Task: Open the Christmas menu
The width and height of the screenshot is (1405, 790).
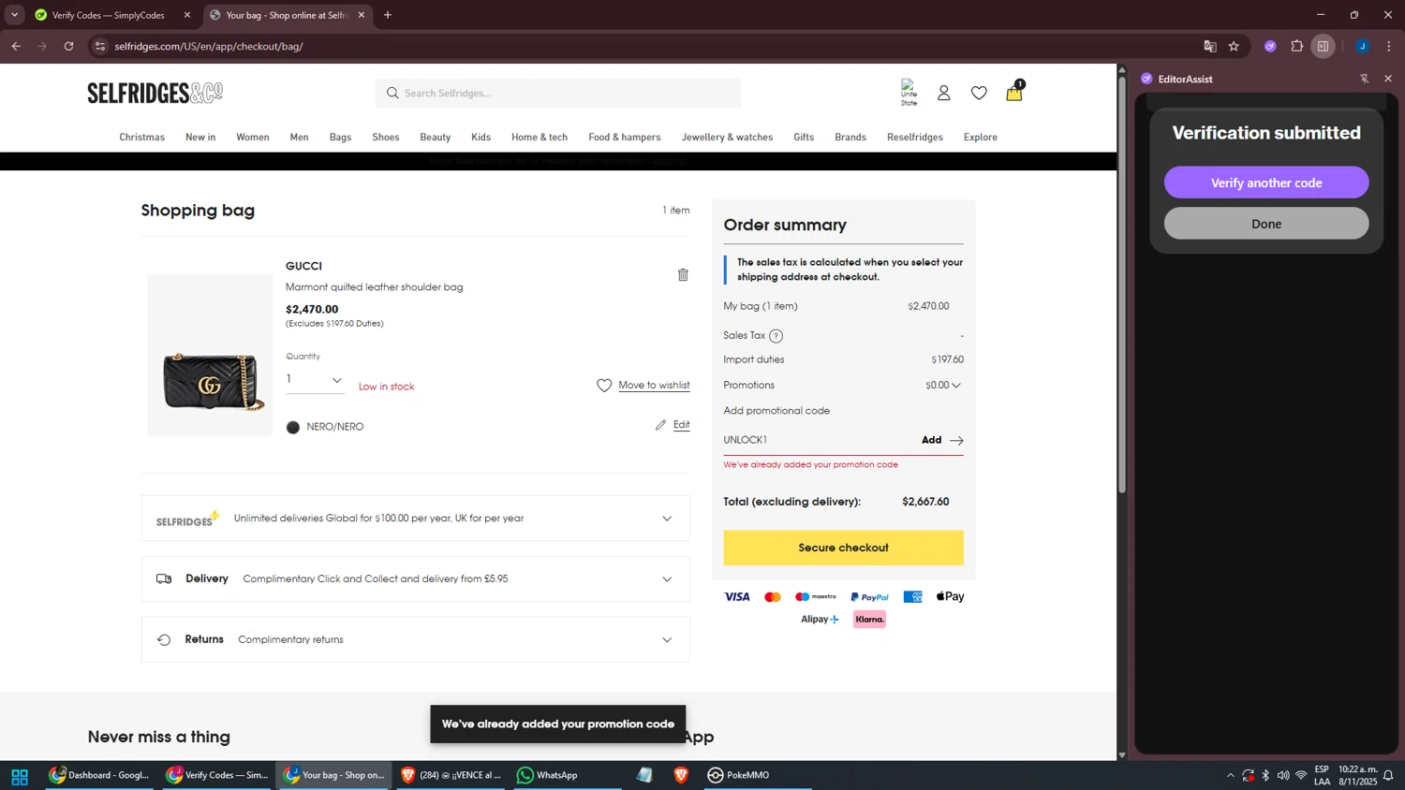Action: (141, 137)
